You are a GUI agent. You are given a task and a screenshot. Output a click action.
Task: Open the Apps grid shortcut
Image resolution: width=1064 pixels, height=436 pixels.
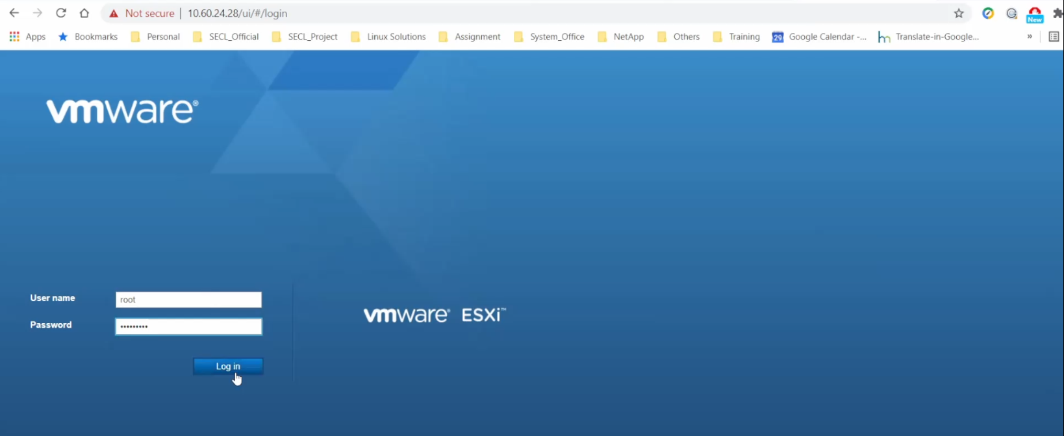tap(27, 37)
